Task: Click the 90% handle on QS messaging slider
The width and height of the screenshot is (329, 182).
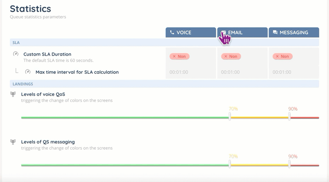Action: 290,164
